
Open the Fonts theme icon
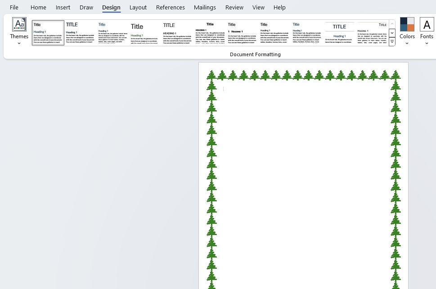(427, 24)
